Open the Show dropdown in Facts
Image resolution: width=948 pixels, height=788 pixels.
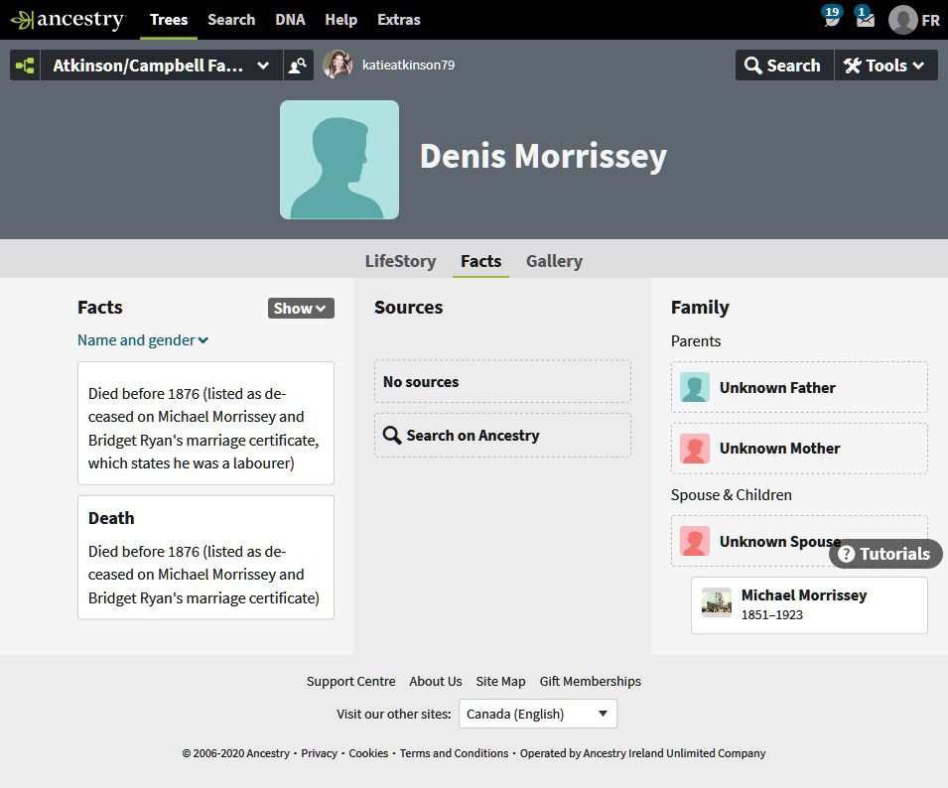301,309
